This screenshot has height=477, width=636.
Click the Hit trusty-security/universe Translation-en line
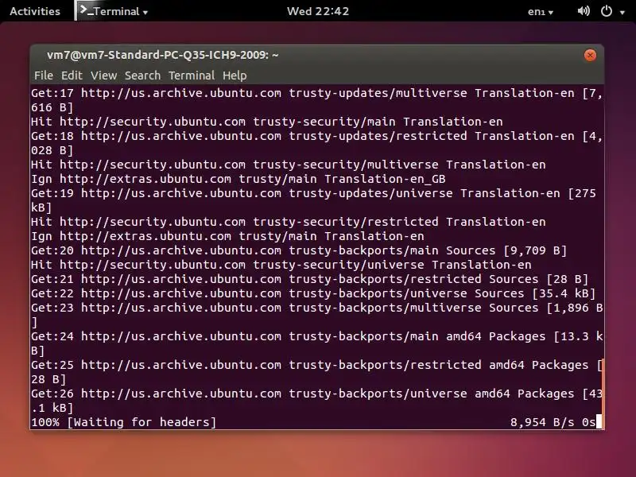point(281,265)
